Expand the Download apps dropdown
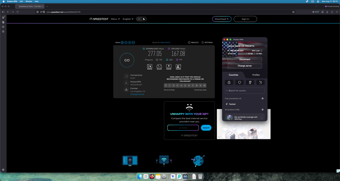The height and width of the screenshot is (181, 340). [221, 19]
